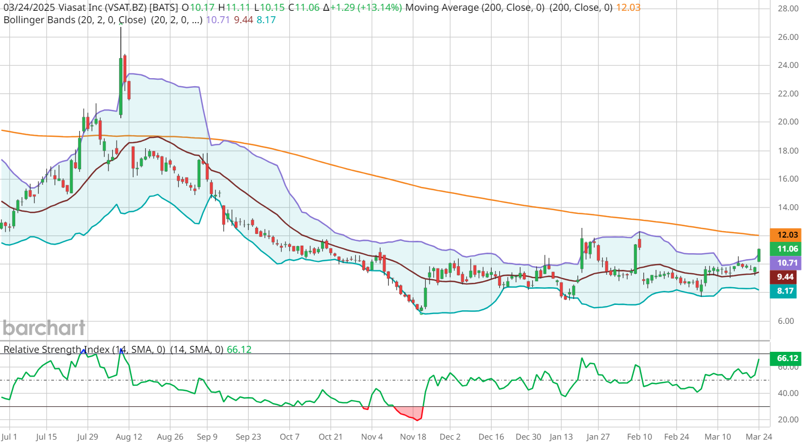
Task: Click the dark red 9.44 value in the header legend
Action: click(x=243, y=20)
